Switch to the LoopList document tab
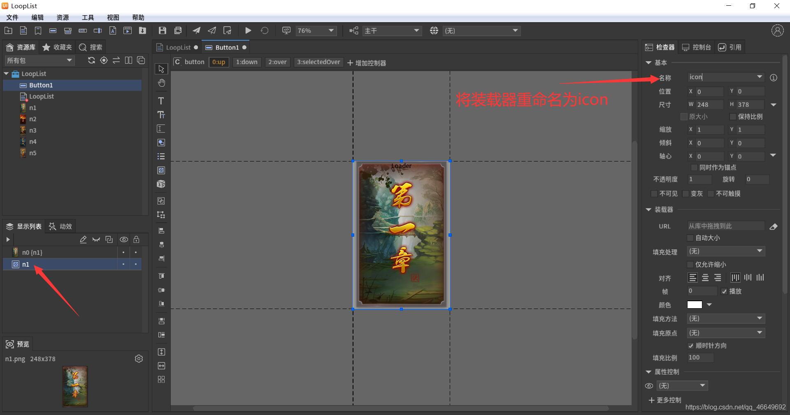Viewport: 790px width, 415px height. tap(177, 47)
